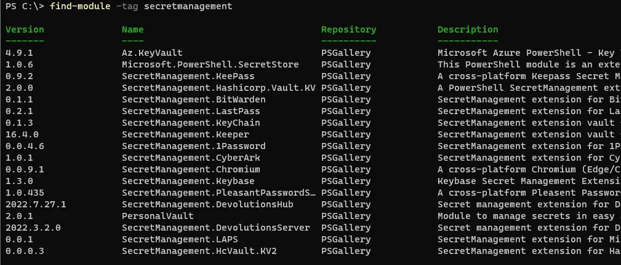The width and height of the screenshot is (621, 265).
Task: Click the SecretManagement.Hashicorp.Vault.KV module name
Action: pyautogui.click(x=218, y=88)
